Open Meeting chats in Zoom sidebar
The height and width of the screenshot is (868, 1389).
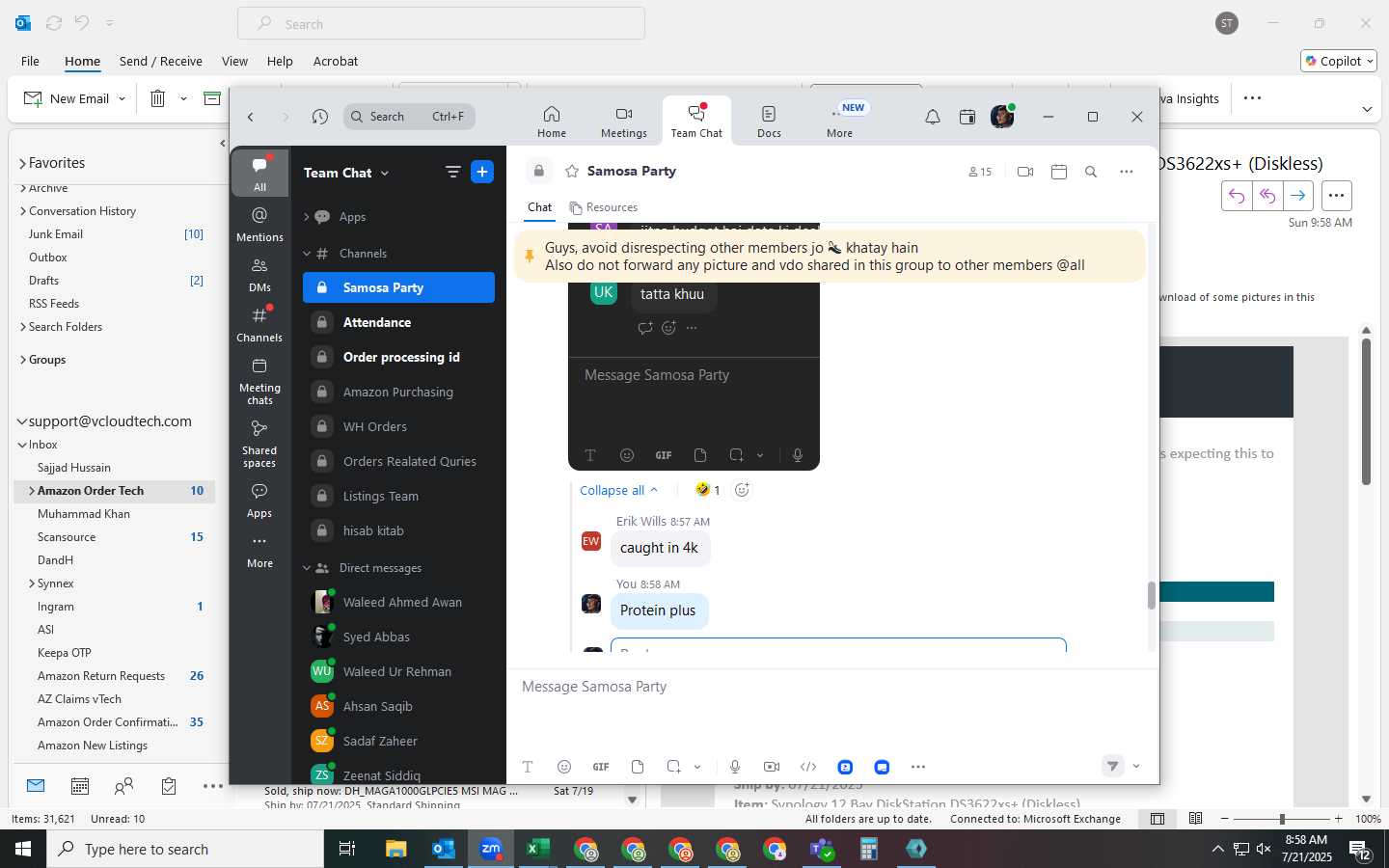(259, 381)
